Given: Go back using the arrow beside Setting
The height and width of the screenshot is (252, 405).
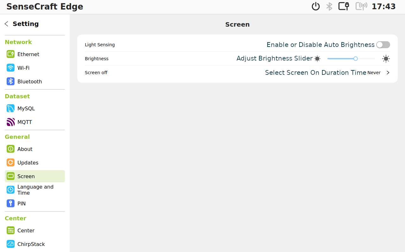Looking at the screenshot, I should tap(6, 24).
